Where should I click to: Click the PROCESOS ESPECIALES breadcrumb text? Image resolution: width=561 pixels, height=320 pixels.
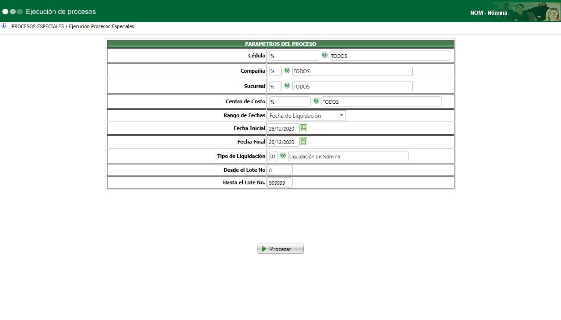(38, 26)
